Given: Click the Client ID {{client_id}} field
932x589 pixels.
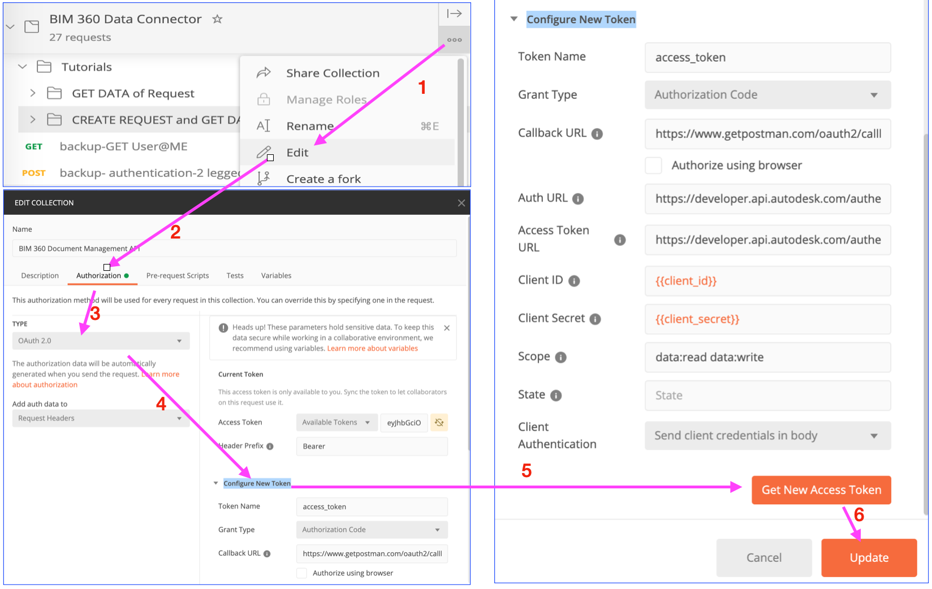Looking at the screenshot, I should tap(767, 281).
